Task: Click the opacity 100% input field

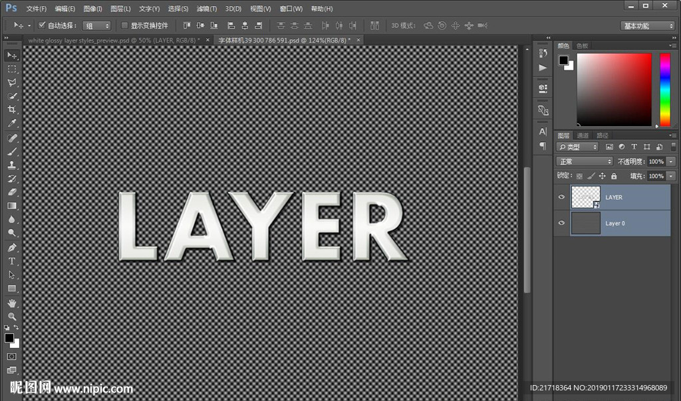Action: (x=656, y=161)
